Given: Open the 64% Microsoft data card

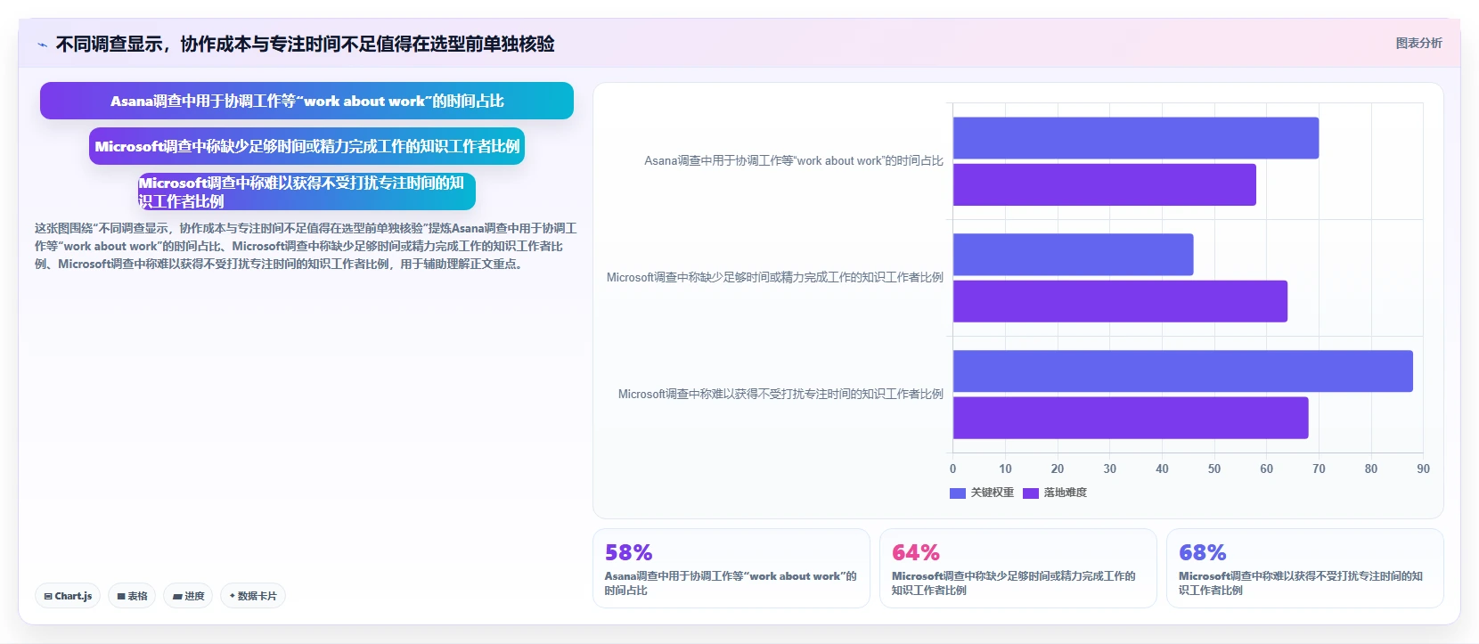Looking at the screenshot, I should (1017, 568).
